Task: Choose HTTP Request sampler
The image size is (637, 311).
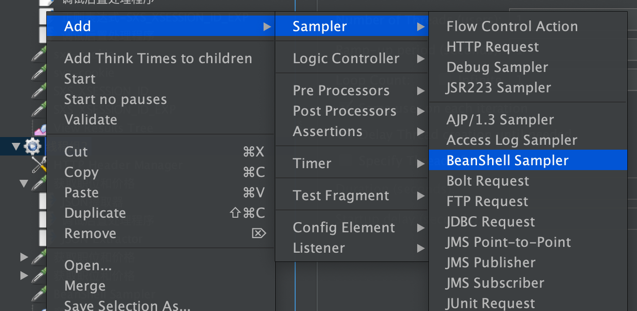Action: [x=492, y=47]
